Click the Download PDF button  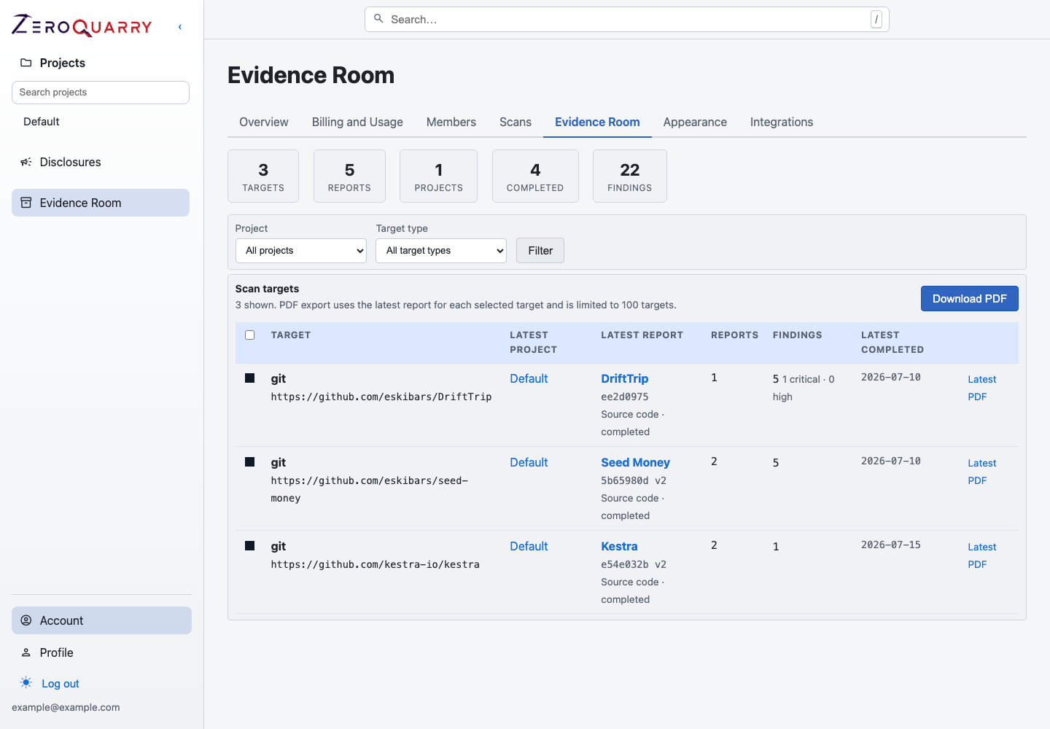[x=970, y=299]
